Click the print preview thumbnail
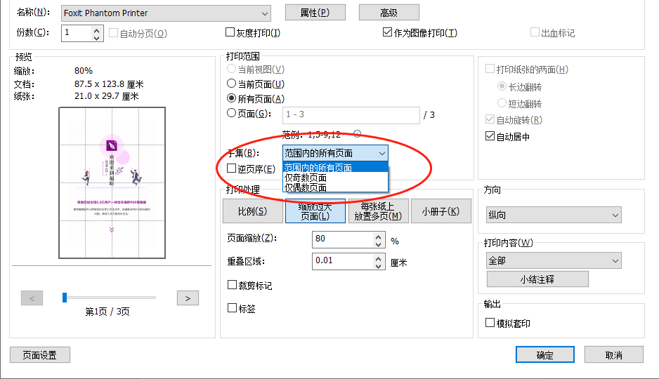659x379 pixels. 112,182
